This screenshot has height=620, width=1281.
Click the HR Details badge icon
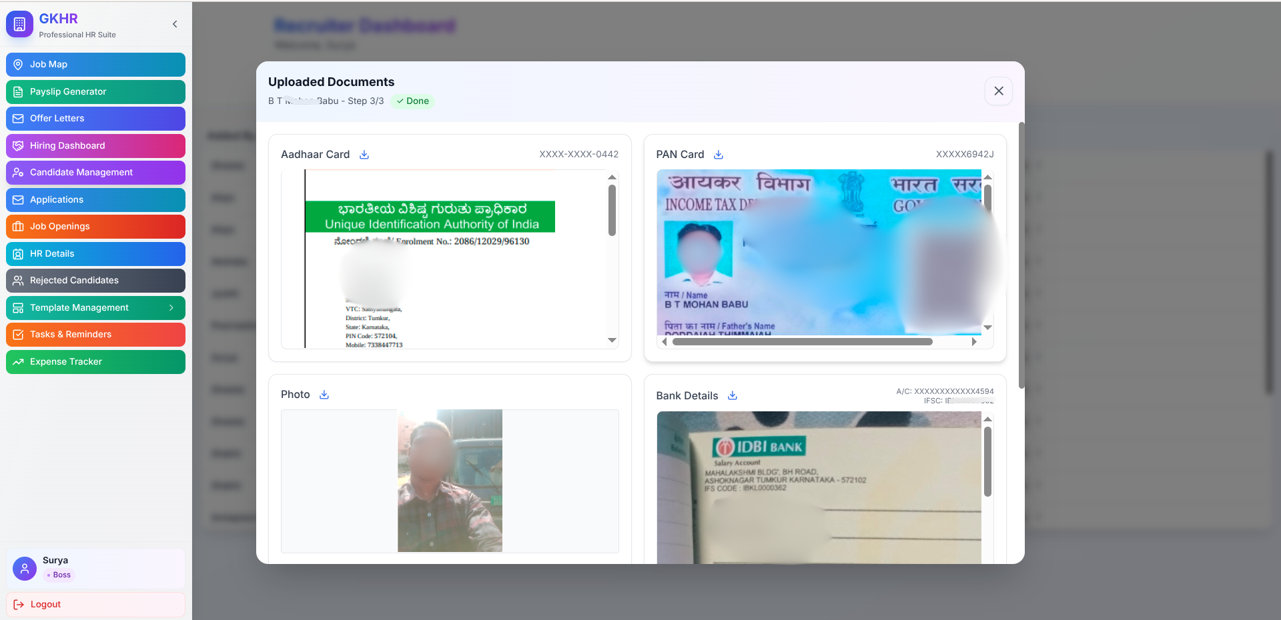coord(18,253)
